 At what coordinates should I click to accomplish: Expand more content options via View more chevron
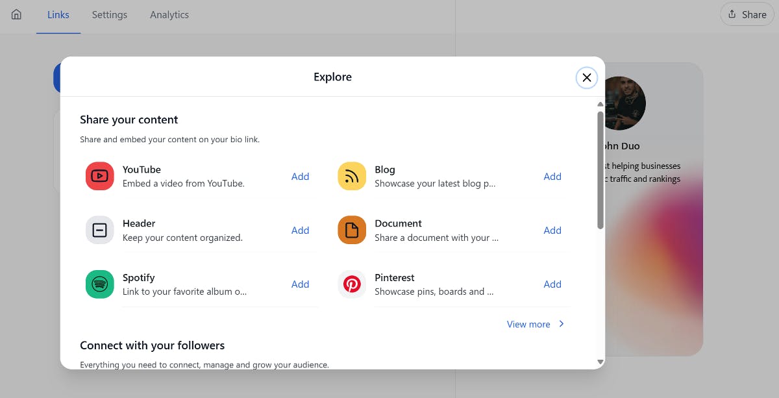[560, 324]
